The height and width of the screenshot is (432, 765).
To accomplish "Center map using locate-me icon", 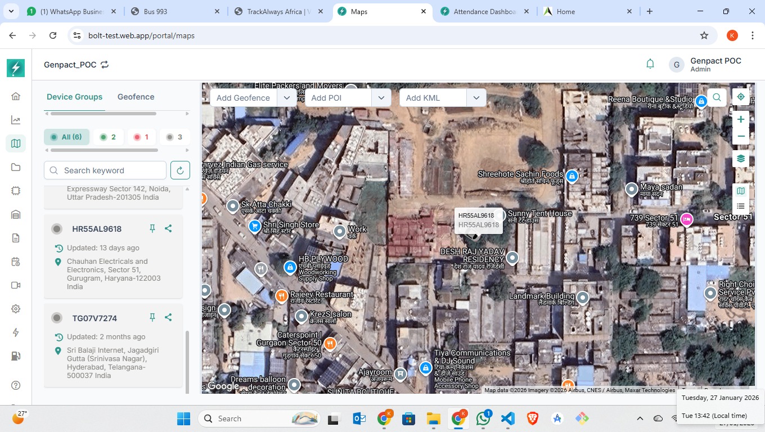I will click(x=741, y=97).
